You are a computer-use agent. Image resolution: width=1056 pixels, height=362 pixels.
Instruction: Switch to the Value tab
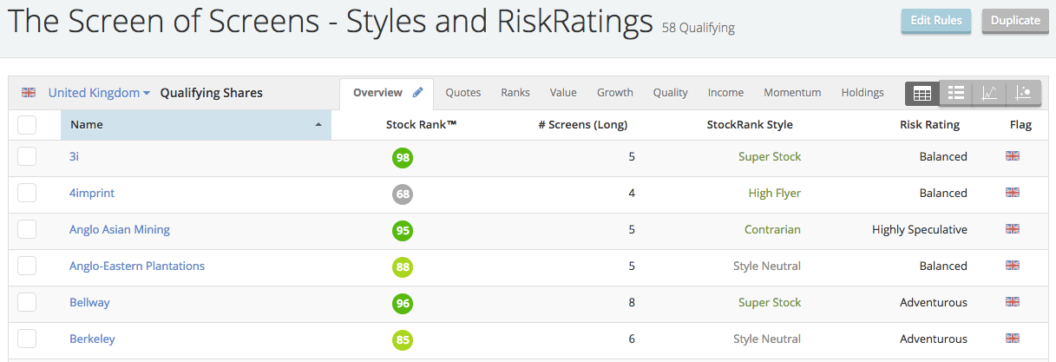click(x=563, y=93)
